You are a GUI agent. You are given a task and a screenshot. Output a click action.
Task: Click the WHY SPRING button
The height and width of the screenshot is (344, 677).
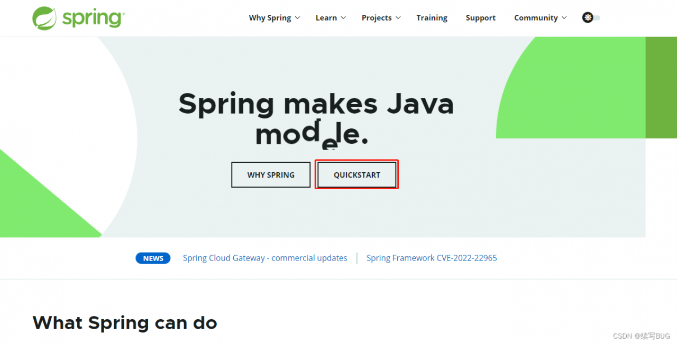click(271, 175)
